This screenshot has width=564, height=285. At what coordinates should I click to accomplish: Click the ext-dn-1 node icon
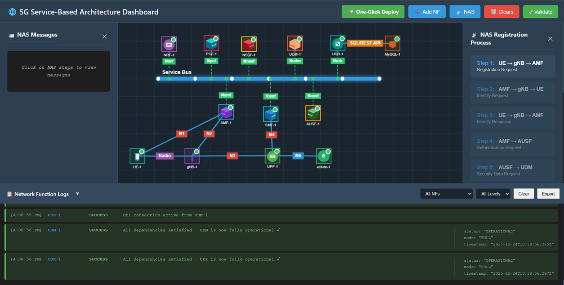click(x=323, y=156)
